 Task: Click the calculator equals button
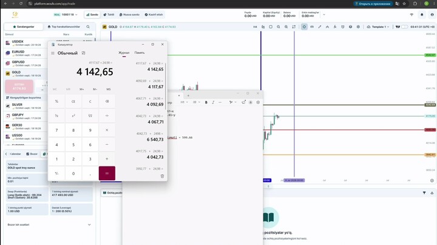tap(107, 174)
